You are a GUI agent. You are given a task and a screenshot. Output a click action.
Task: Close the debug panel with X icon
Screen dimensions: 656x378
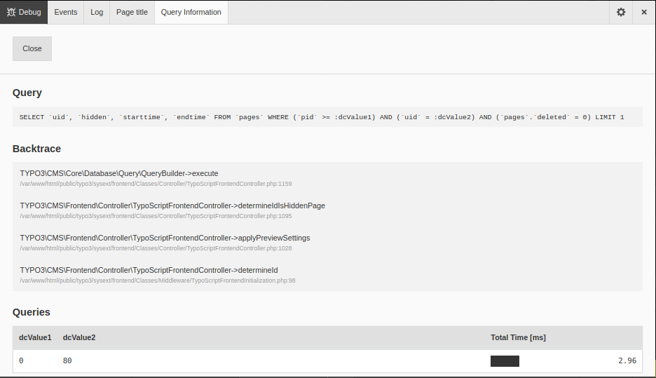pyautogui.click(x=643, y=12)
